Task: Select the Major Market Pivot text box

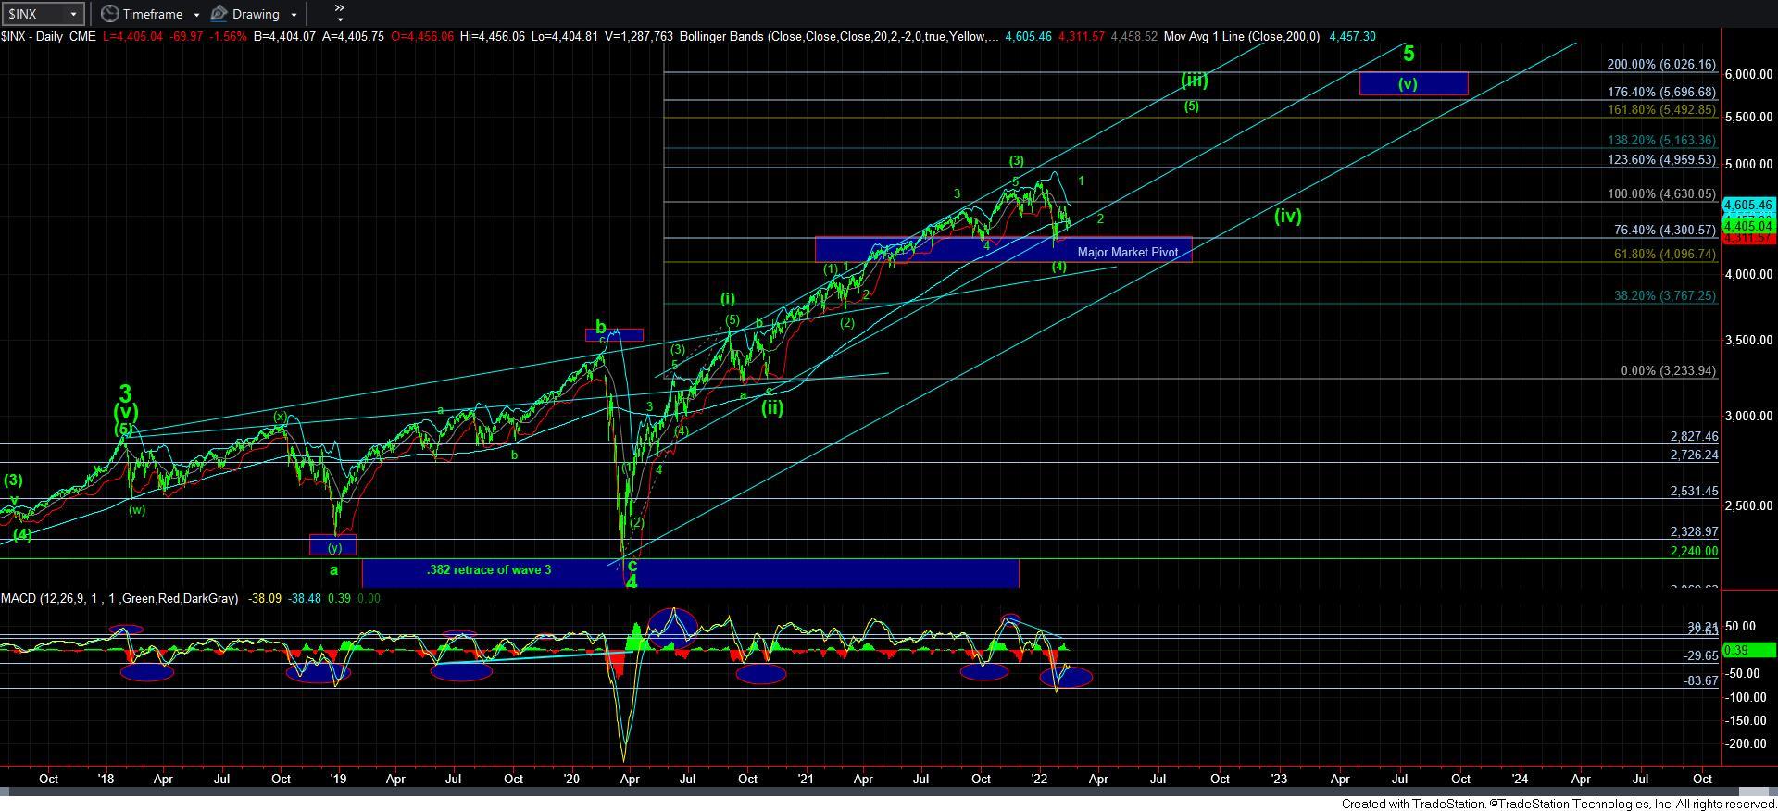Action: pyautogui.click(x=1127, y=252)
